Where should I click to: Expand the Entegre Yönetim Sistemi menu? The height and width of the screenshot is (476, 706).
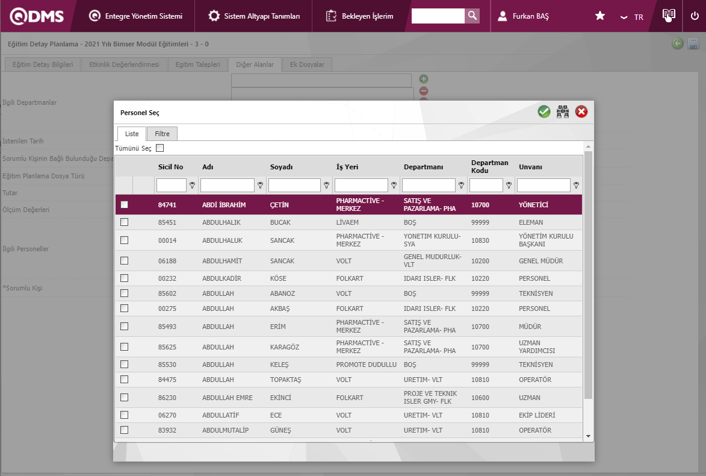click(135, 16)
